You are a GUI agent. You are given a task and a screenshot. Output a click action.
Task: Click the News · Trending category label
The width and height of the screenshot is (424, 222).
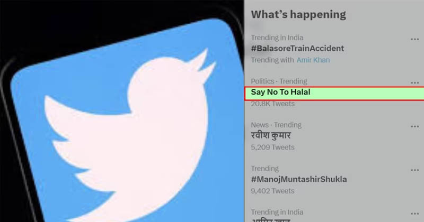(276, 125)
